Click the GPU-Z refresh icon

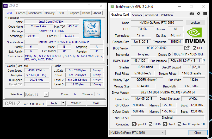coord(199,14)
